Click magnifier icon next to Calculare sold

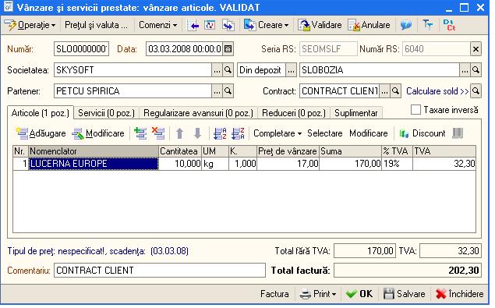coord(476,91)
